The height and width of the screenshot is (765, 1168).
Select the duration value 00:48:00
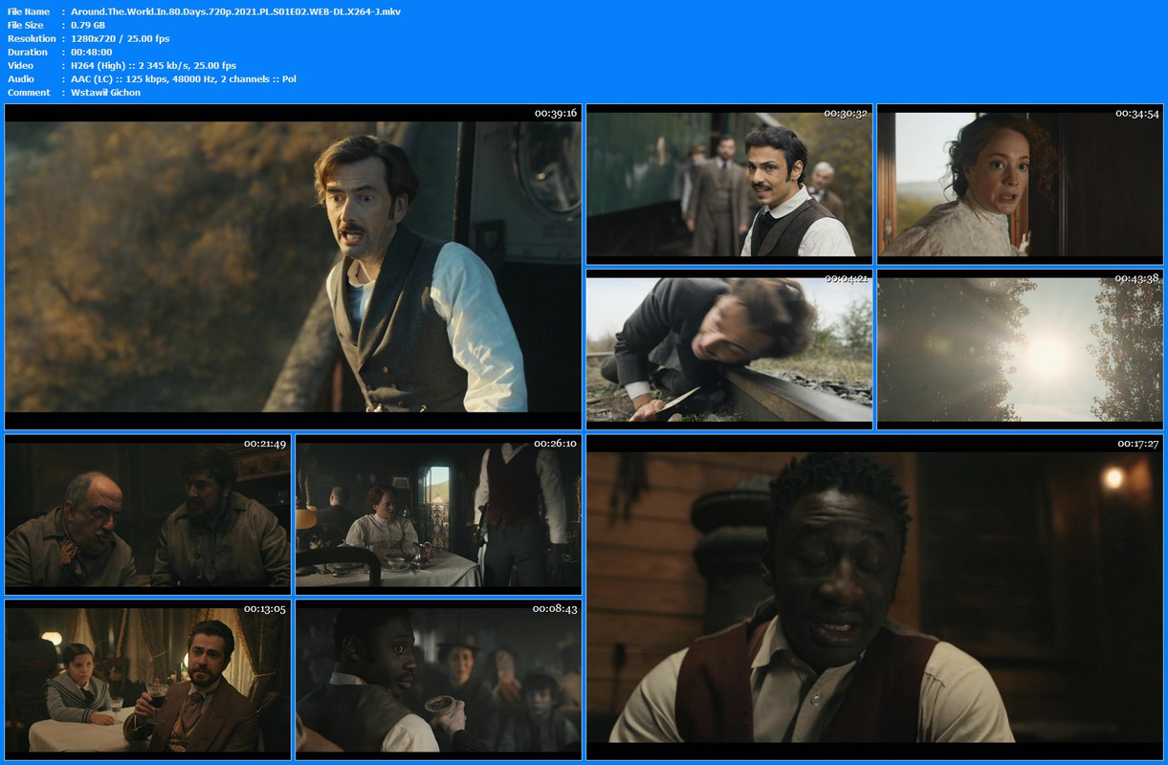point(92,52)
